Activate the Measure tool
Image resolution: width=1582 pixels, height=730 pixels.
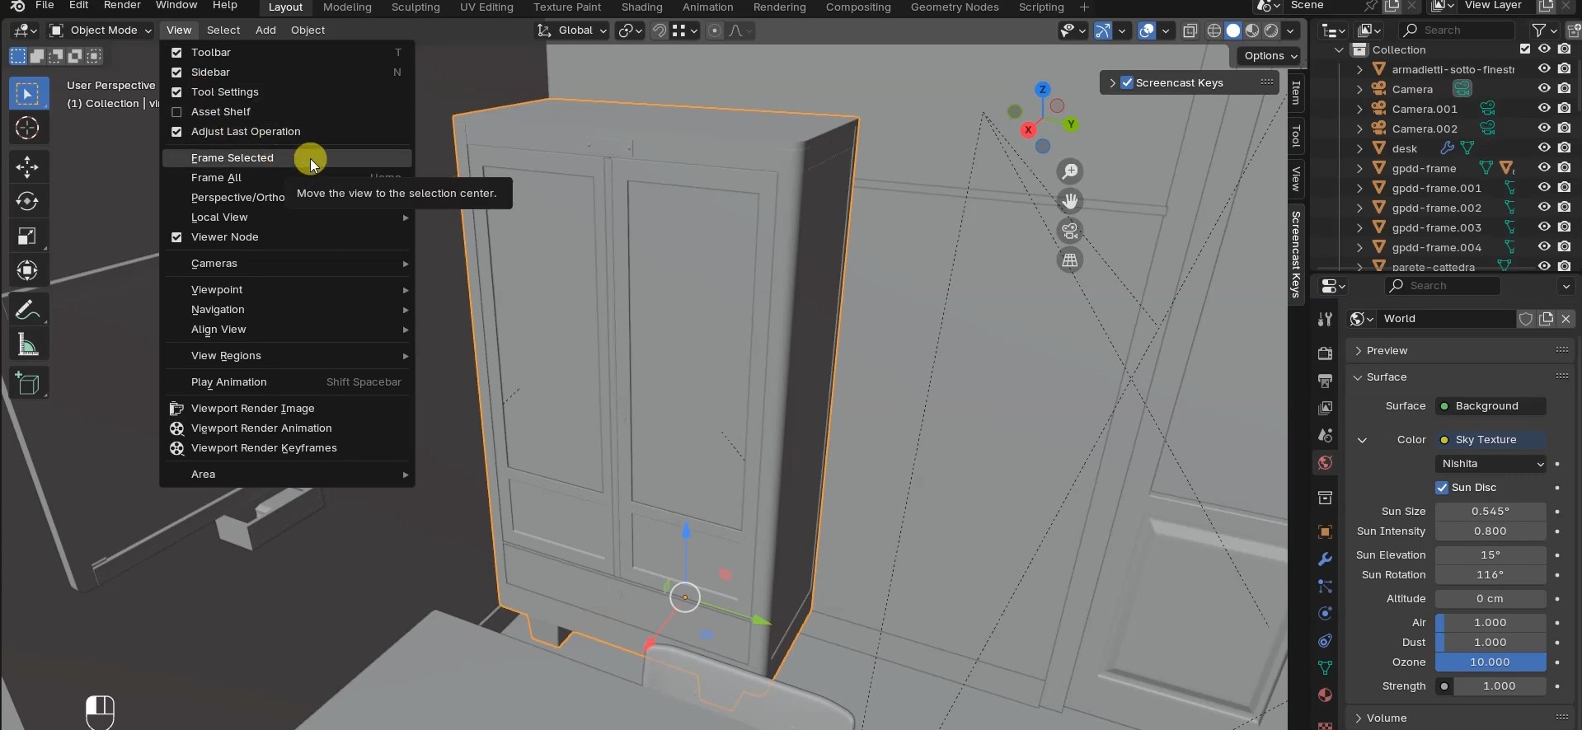click(x=27, y=345)
